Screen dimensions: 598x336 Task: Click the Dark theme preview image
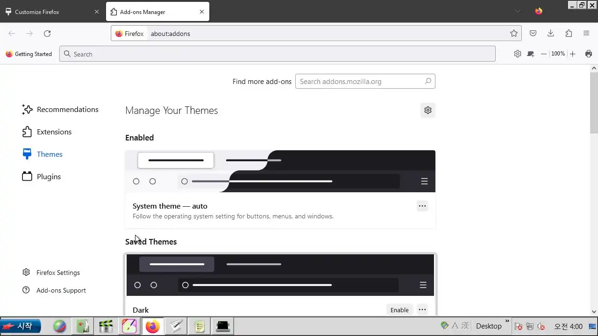click(280, 275)
